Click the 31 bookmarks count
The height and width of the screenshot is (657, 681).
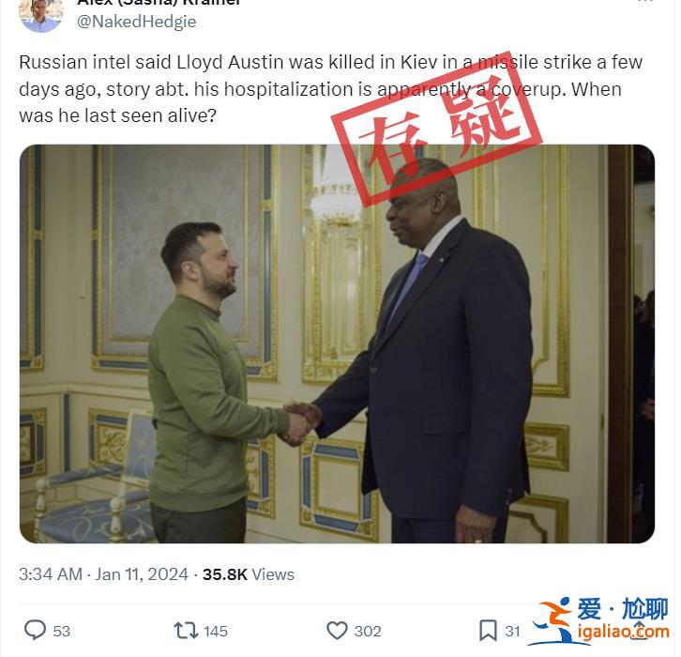click(x=512, y=631)
